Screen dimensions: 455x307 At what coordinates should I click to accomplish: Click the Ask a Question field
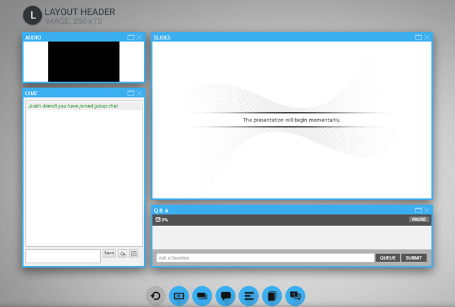[264, 258]
